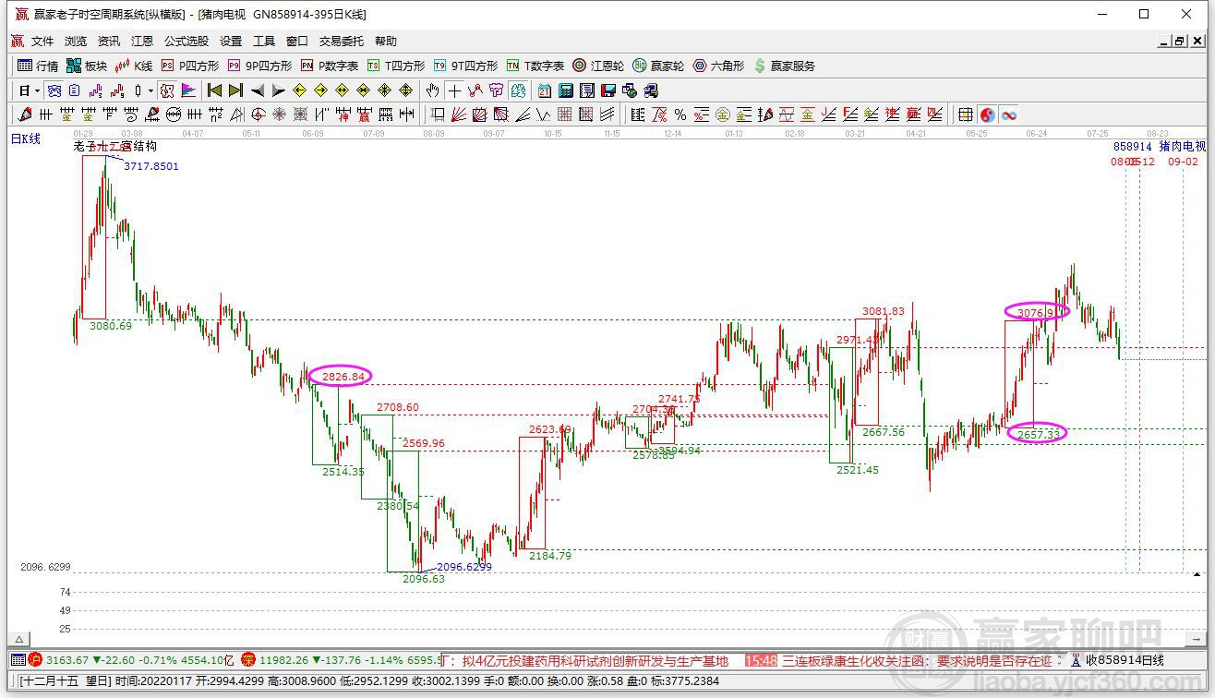Open the T四方形 tool
The image size is (1215, 698).
[396, 66]
